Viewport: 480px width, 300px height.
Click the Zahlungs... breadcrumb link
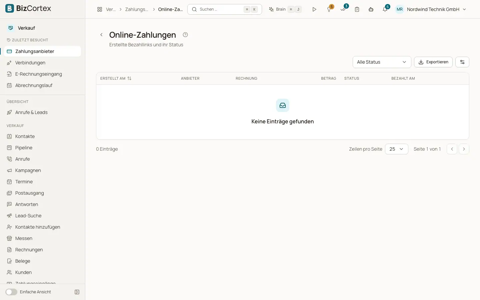[137, 9]
